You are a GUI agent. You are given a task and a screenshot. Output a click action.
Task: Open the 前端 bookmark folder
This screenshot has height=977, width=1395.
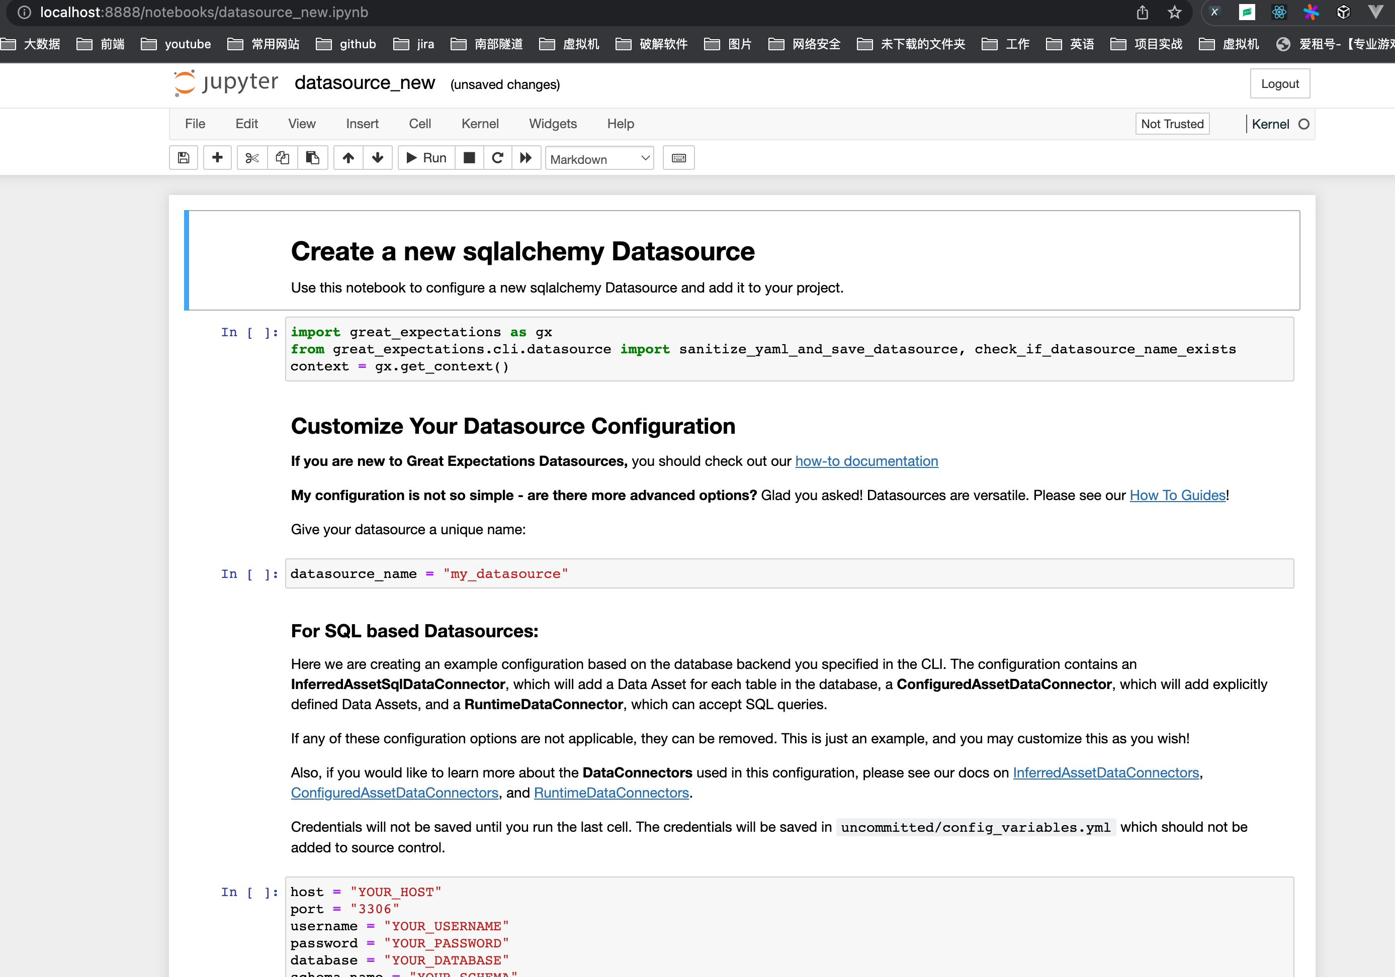(x=100, y=44)
